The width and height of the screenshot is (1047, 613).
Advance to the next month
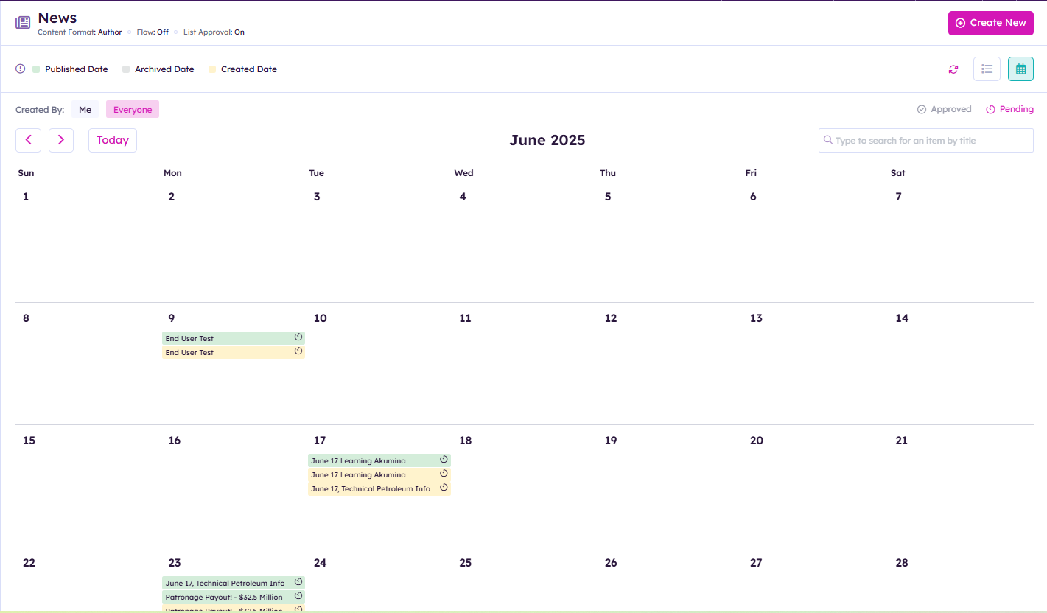[61, 140]
